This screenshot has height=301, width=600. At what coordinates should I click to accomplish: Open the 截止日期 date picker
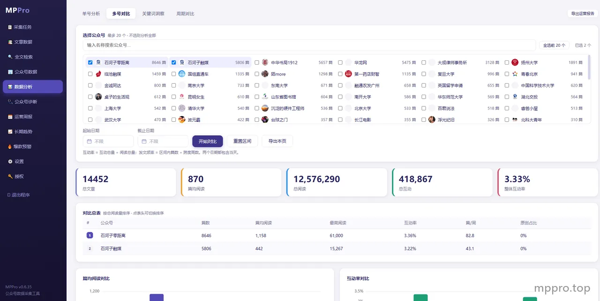(x=163, y=141)
